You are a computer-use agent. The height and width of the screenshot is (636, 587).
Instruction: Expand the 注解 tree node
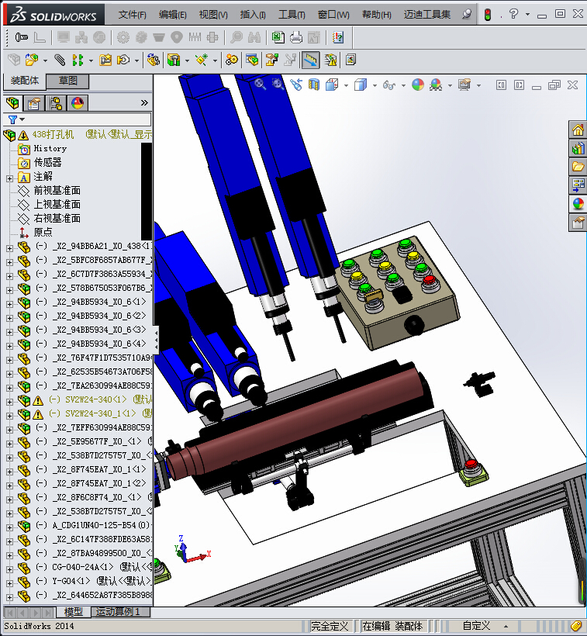(9, 178)
